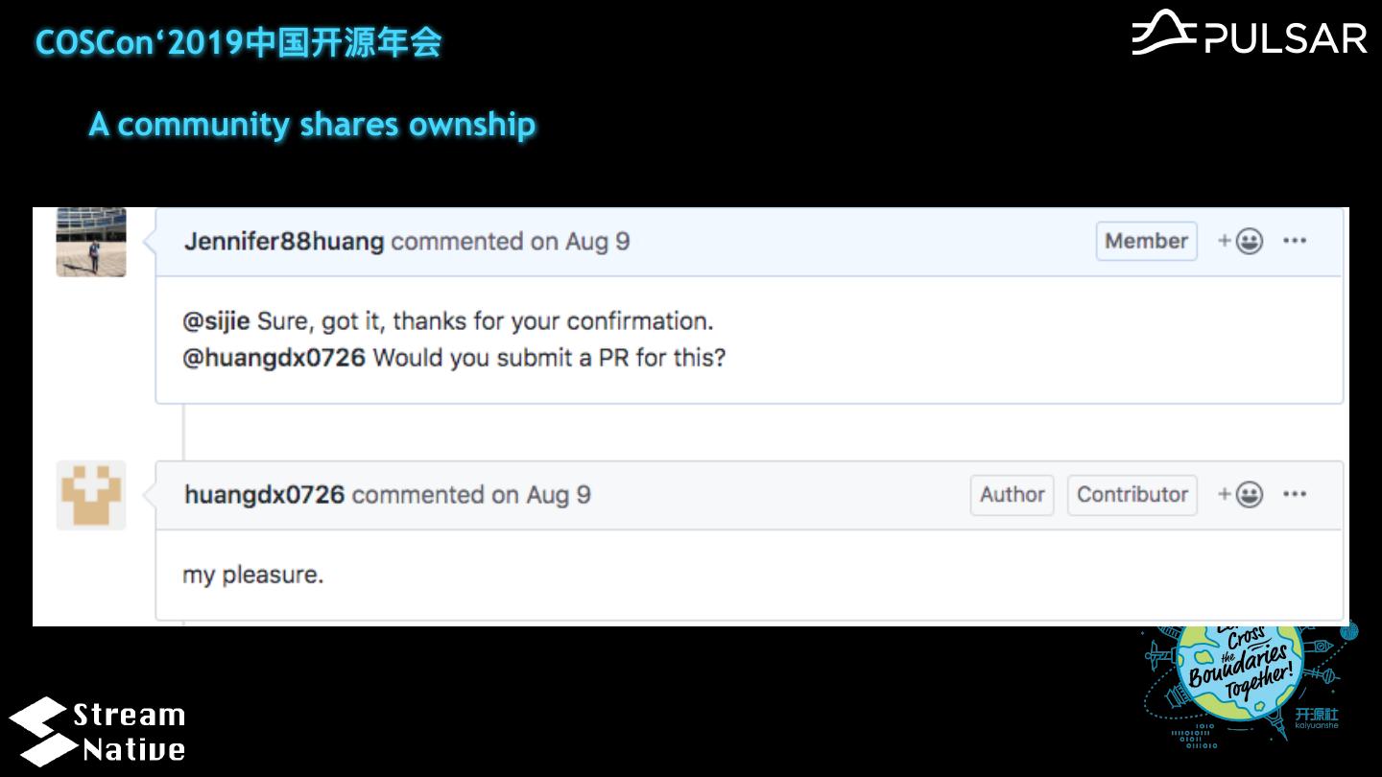Open the Jennifer88huang username link
Screen dimensions: 1382x777
click(x=284, y=242)
